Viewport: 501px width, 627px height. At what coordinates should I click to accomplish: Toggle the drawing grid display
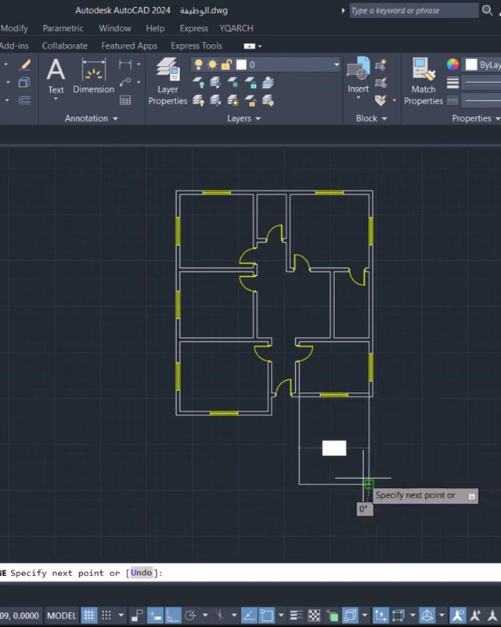click(89, 615)
